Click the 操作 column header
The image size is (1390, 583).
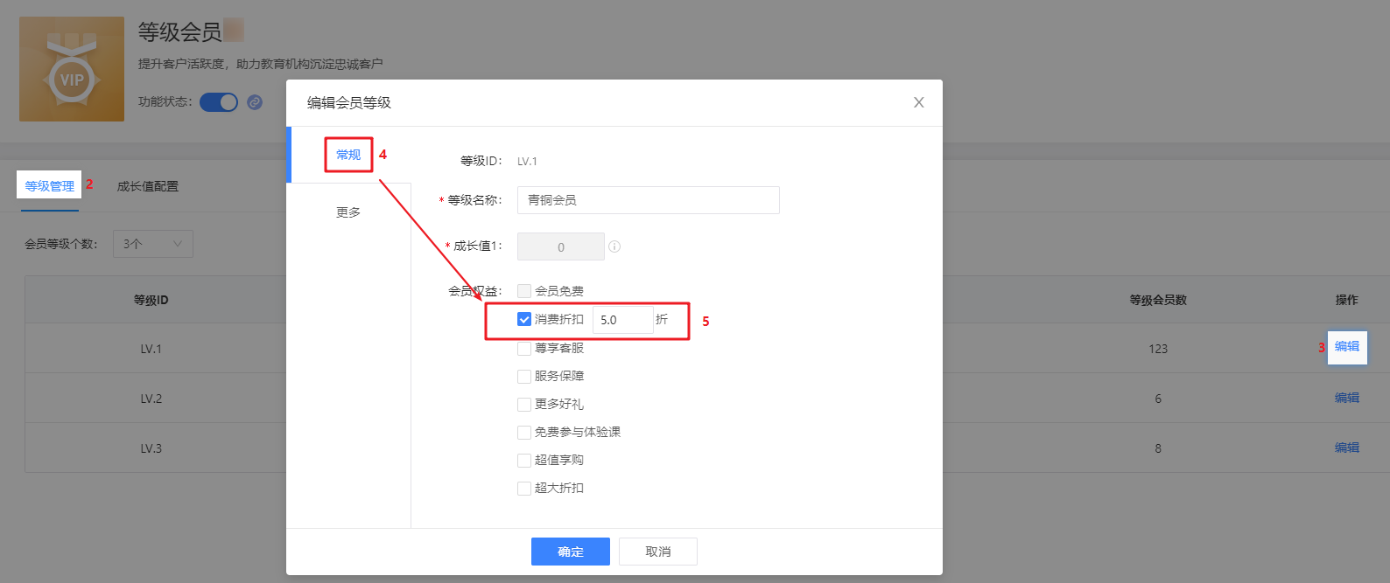click(x=1347, y=300)
